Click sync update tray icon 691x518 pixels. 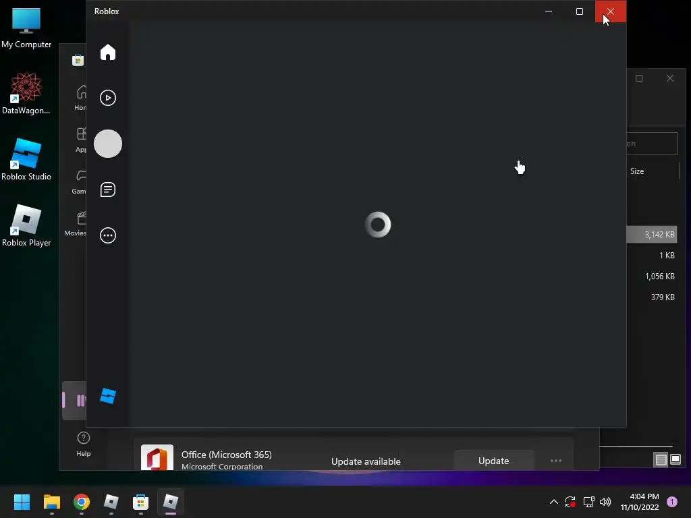[x=570, y=502]
